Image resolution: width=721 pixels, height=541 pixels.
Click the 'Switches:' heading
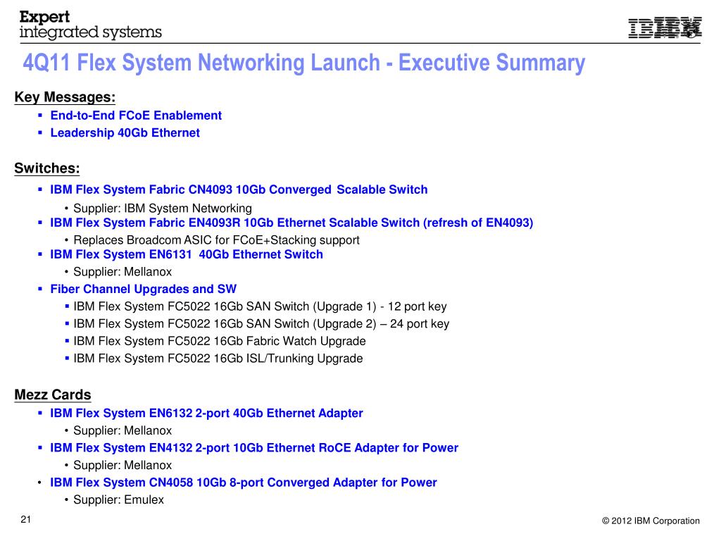[x=47, y=168]
